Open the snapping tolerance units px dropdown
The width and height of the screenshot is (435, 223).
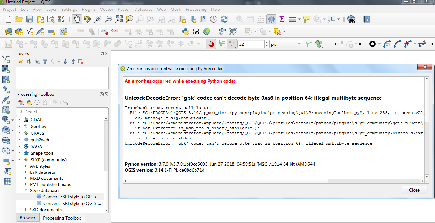286,44
